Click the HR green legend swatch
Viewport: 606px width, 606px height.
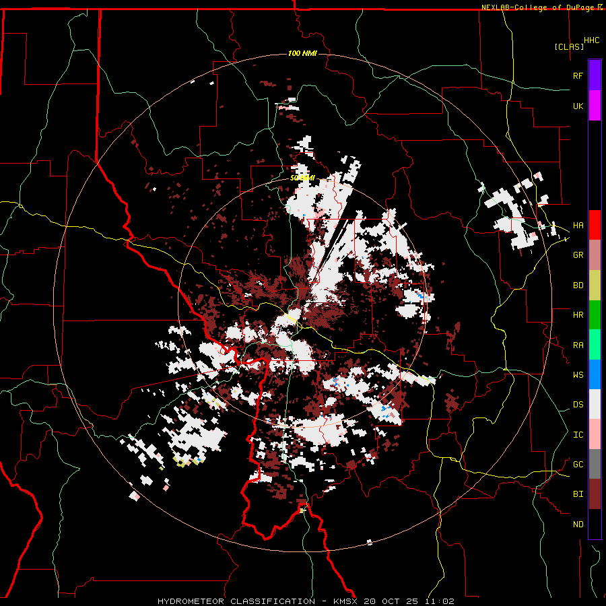pyautogui.click(x=595, y=315)
